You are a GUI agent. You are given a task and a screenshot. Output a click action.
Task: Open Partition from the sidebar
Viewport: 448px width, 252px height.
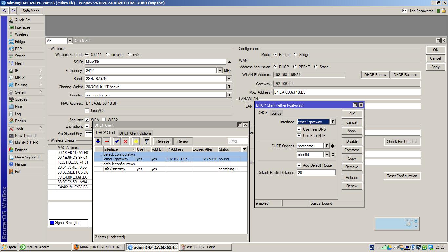[21, 150]
